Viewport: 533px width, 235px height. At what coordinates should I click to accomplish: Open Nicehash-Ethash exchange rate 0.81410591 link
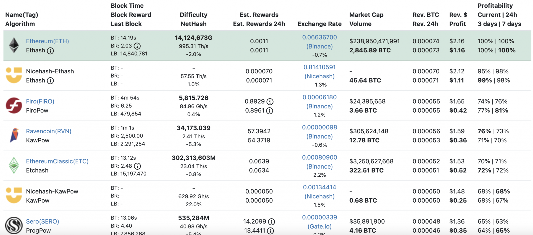click(320, 67)
